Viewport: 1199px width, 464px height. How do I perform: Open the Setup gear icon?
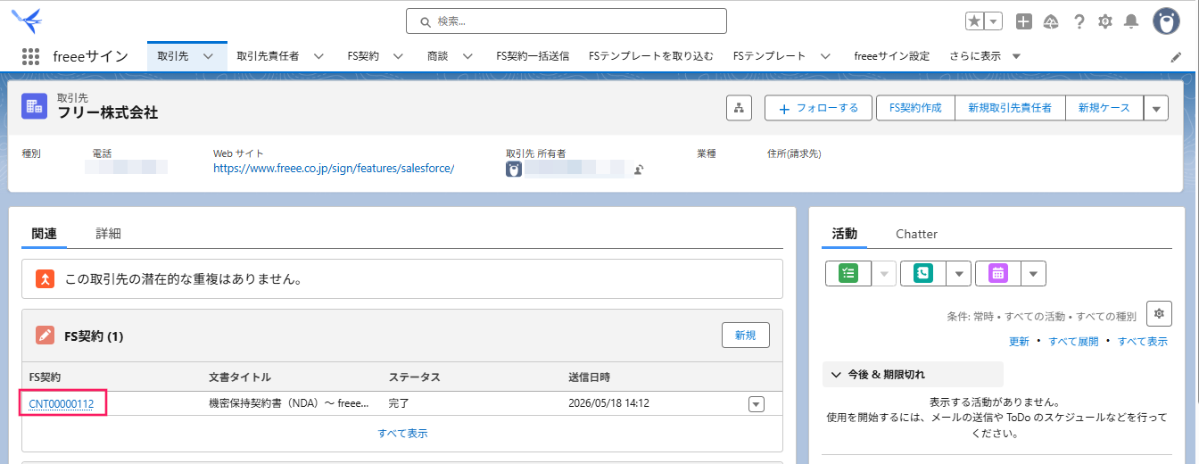pyautogui.click(x=1105, y=21)
